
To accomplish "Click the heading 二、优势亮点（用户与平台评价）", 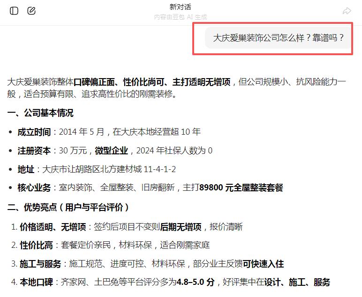I will coord(68,207).
